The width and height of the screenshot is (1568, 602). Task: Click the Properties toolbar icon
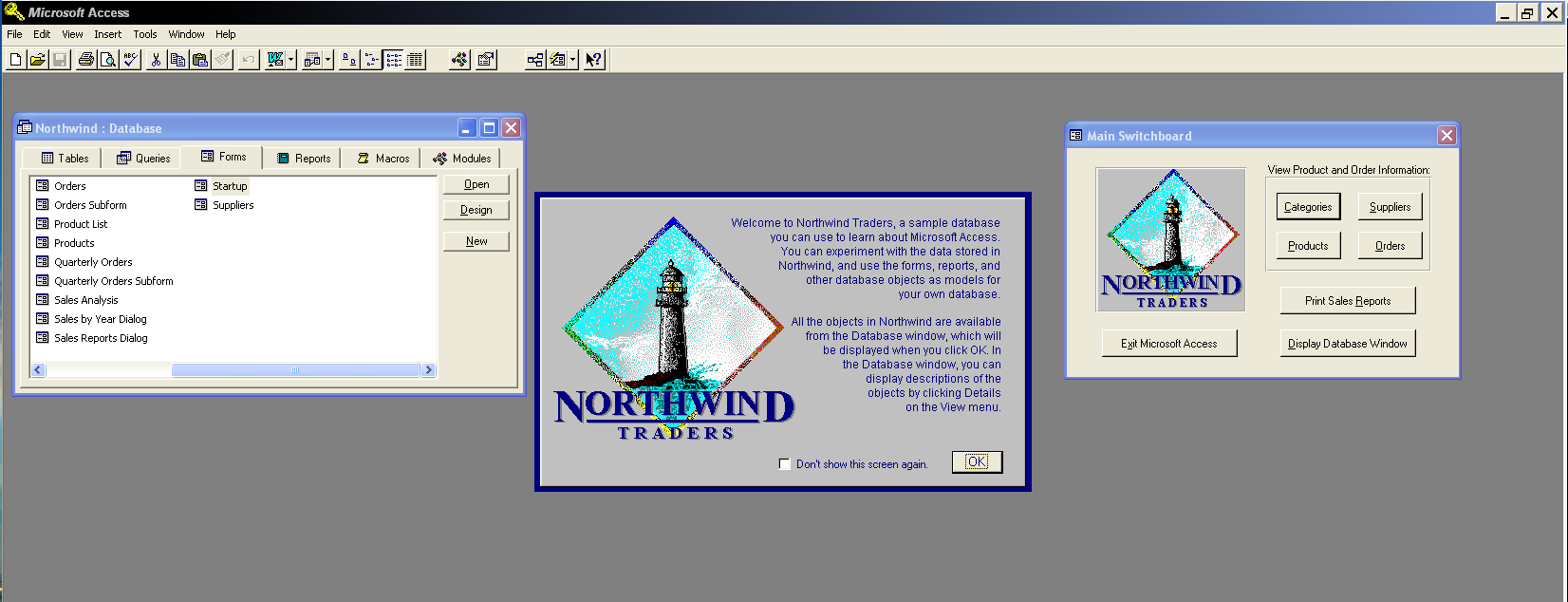click(x=486, y=60)
